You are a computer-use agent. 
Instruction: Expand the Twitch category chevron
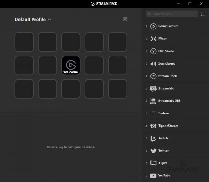pos(147,138)
